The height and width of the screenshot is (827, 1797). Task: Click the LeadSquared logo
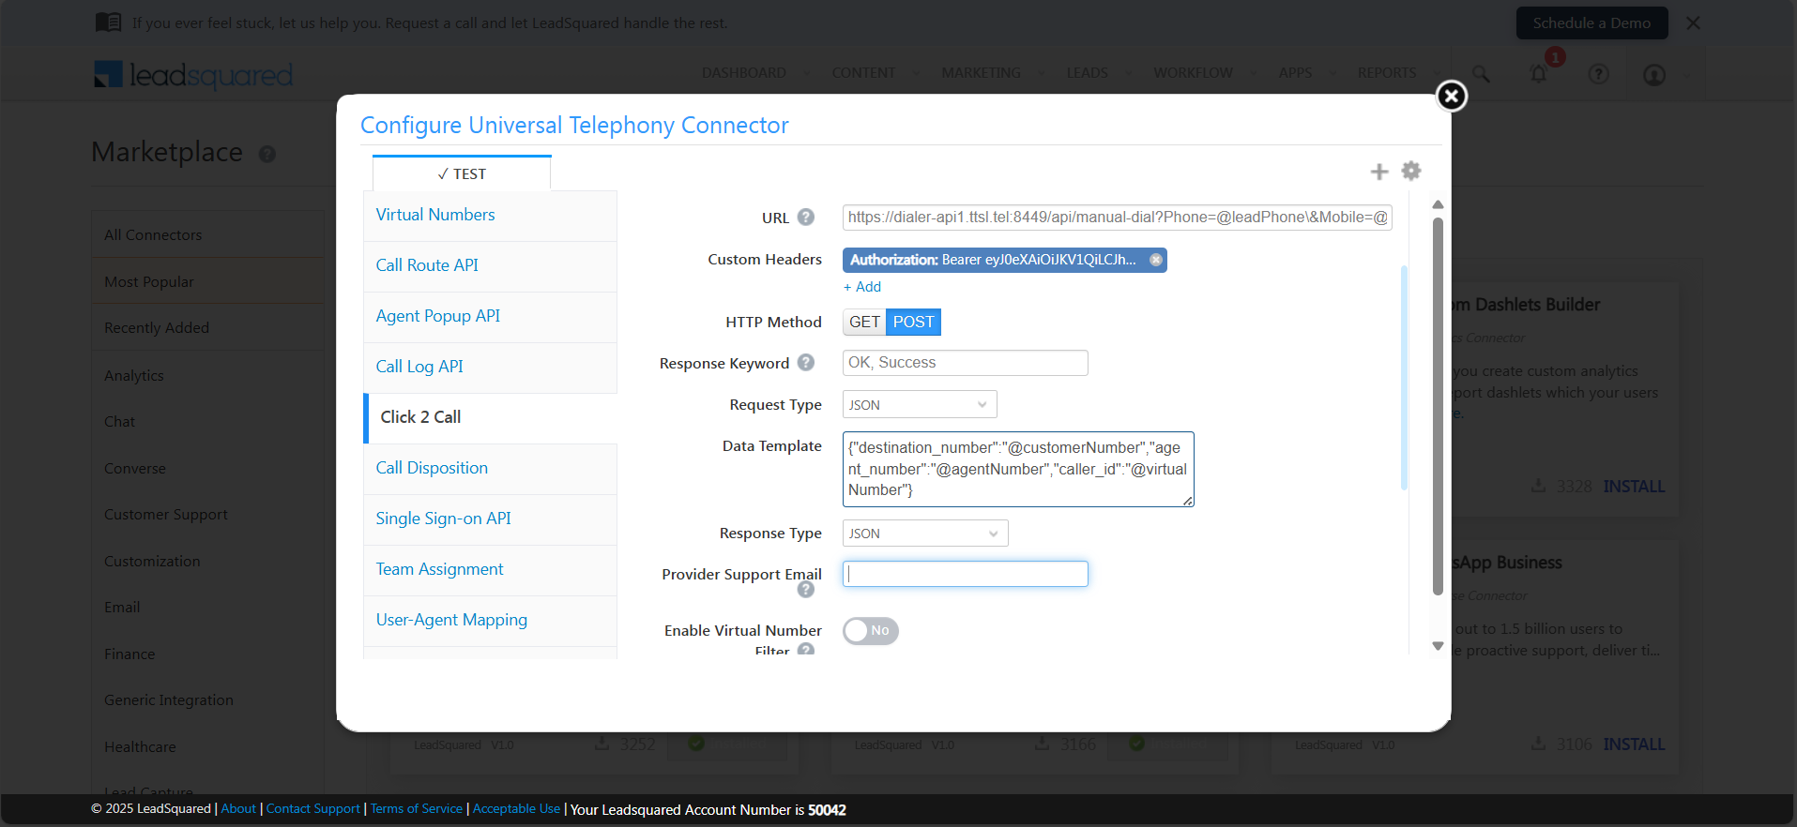(193, 74)
